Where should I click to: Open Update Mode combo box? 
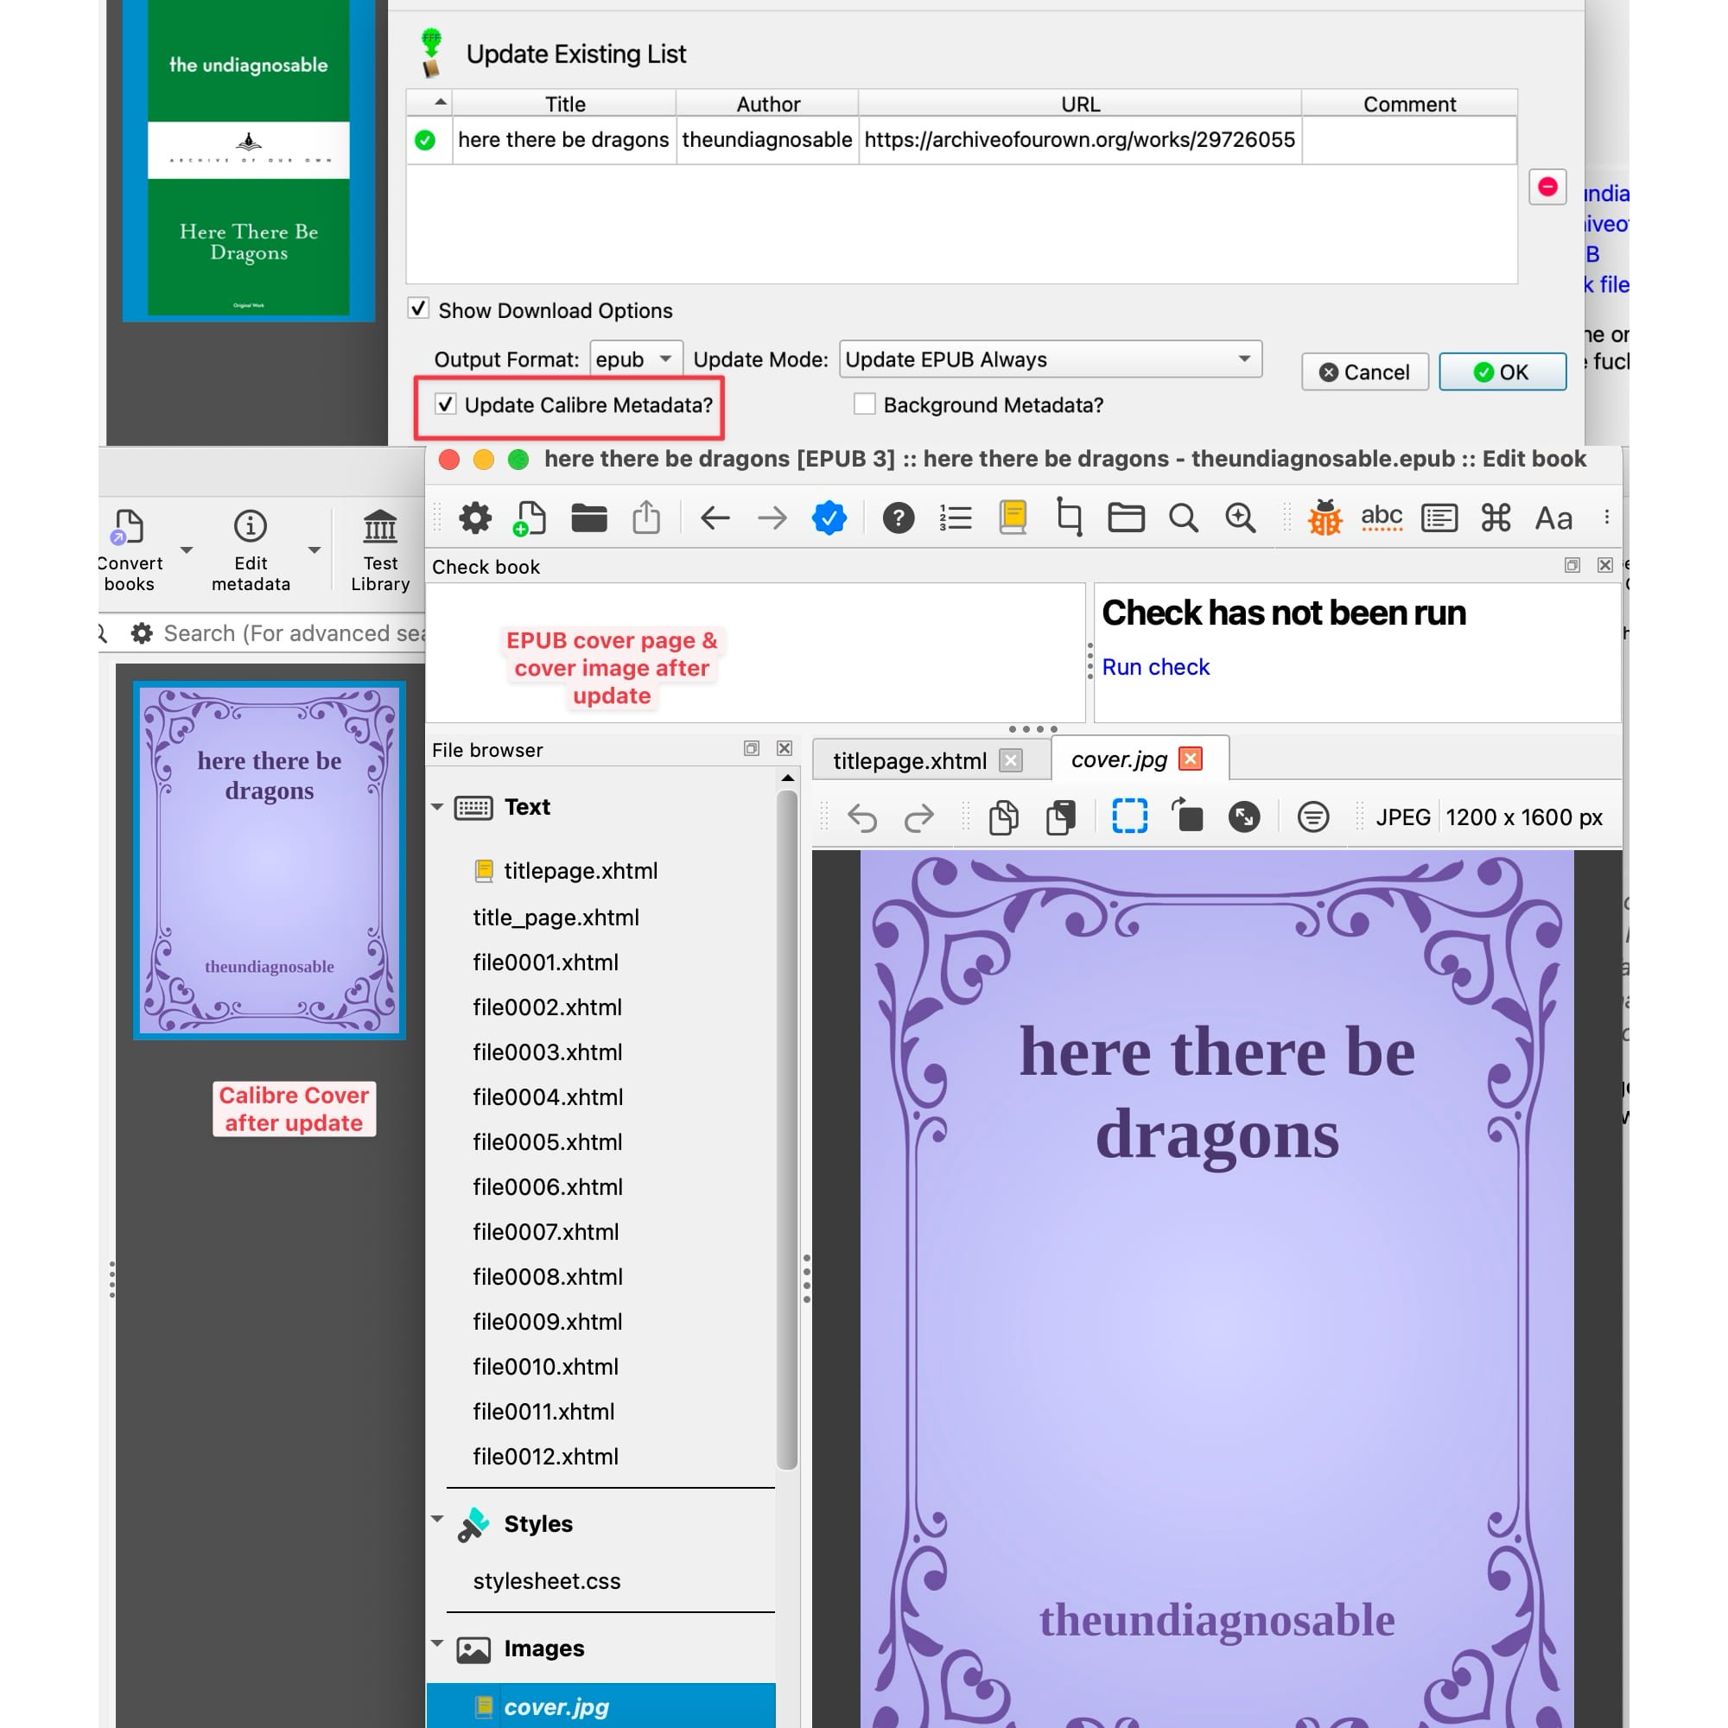(1050, 359)
